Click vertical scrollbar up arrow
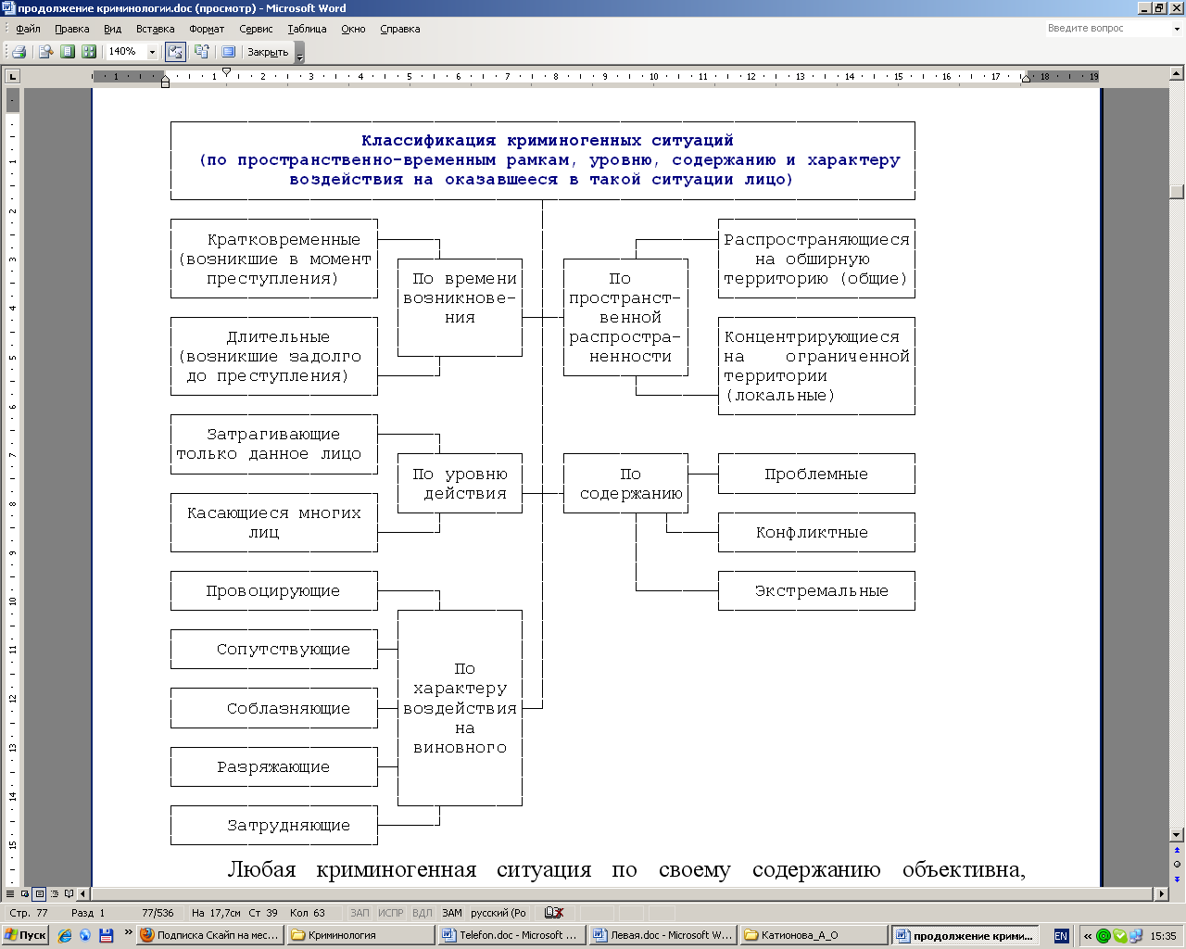The image size is (1186, 949). (x=1177, y=75)
